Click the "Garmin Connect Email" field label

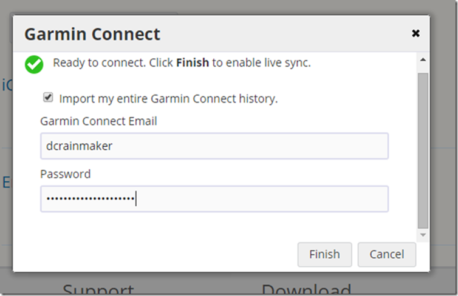click(98, 121)
